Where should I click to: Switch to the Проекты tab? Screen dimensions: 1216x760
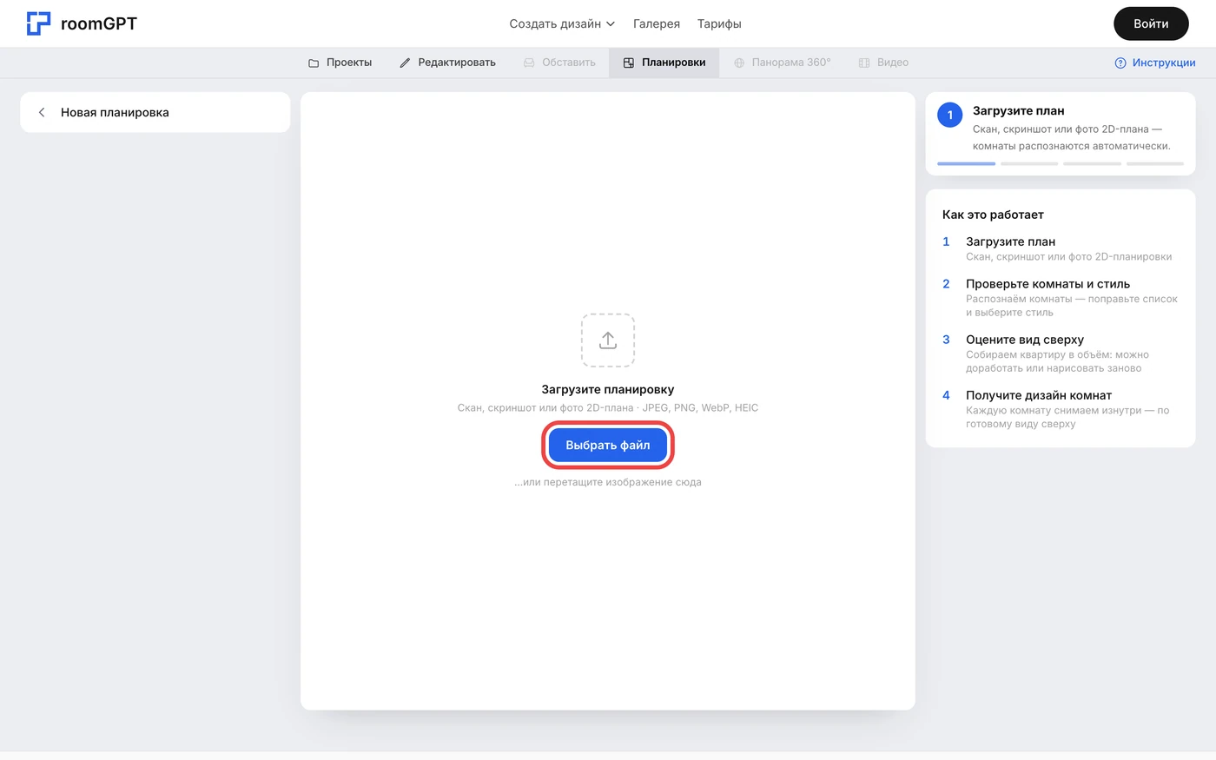pyautogui.click(x=340, y=63)
